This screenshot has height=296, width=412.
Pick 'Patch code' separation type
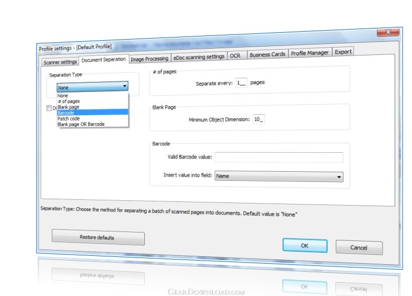[92, 118]
